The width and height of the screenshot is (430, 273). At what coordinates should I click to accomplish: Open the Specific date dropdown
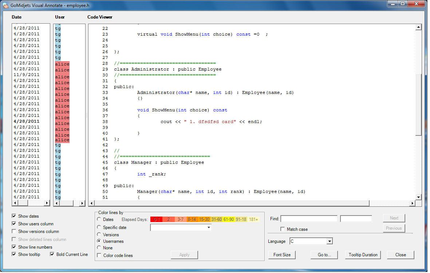[209, 227]
